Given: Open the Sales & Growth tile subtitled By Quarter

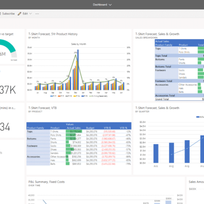Looking at the screenshot, I should pyautogui.click(x=157, y=108).
